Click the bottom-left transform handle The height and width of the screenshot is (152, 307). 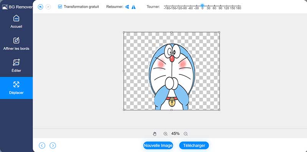124,110
